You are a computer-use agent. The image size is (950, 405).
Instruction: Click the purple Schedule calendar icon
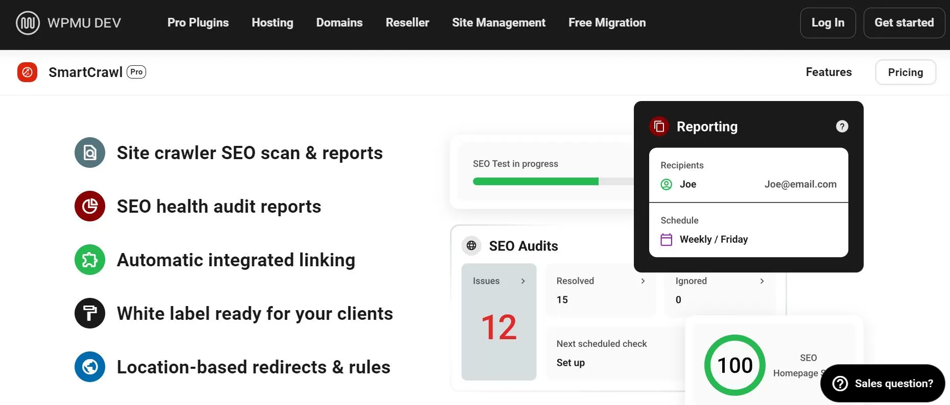(x=666, y=239)
